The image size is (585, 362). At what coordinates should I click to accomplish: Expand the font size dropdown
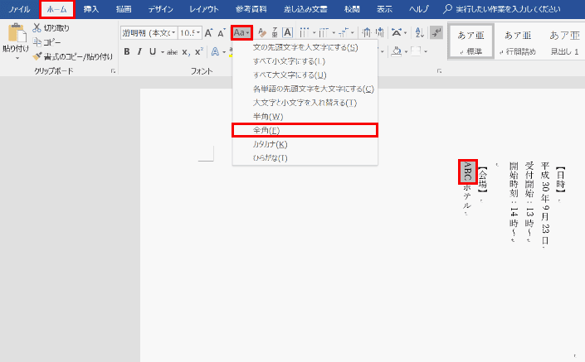[197, 32]
